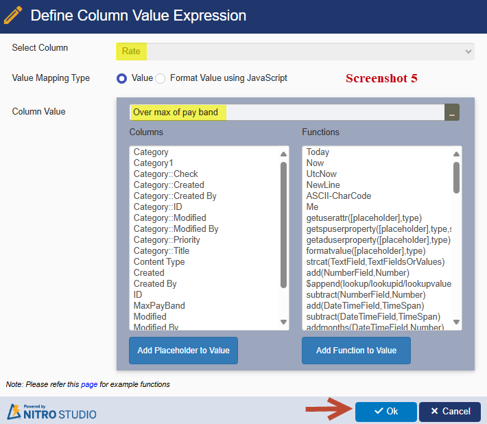Select Category in the Columns list

[x=151, y=152]
